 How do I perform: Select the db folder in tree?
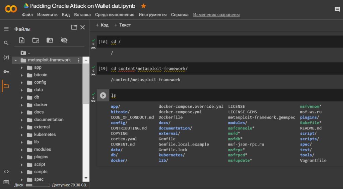pyautogui.click(x=37, y=97)
